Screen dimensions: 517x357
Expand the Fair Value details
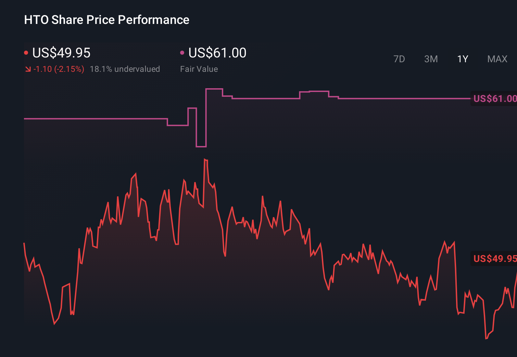(199, 69)
